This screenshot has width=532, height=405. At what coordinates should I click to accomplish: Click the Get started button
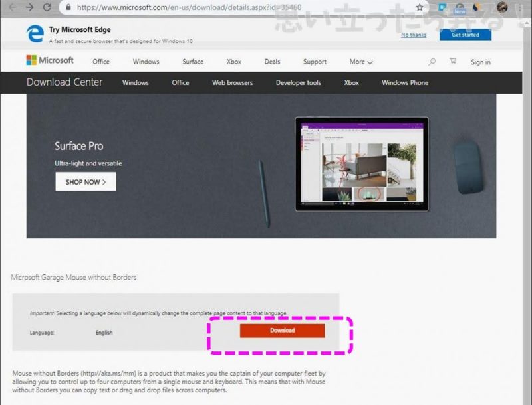pyautogui.click(x=465, y=35)
